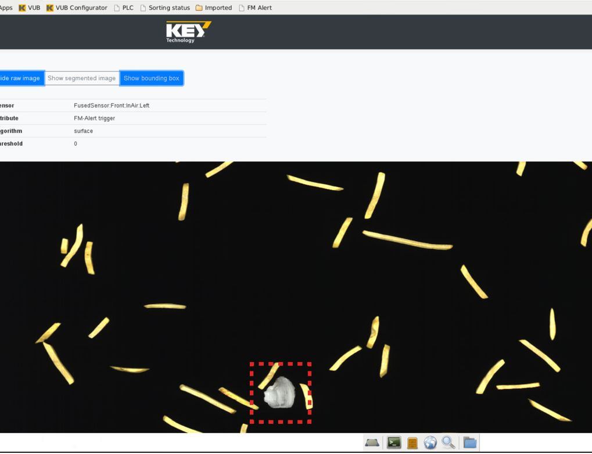The width and height of the screenshot is (592, 454).
Task: Click the Apps bookmarks shortcut
Action: pyautogui.click(x=6, y=8)
